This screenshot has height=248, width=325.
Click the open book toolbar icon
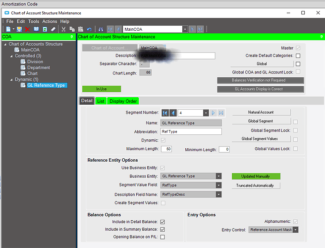36,29
